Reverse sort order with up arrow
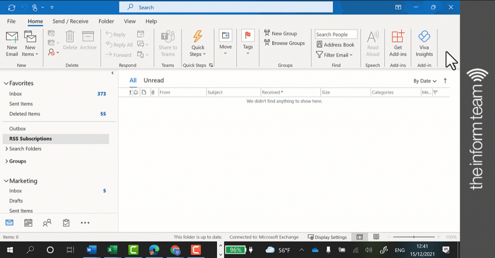 [x=445, y=81]
